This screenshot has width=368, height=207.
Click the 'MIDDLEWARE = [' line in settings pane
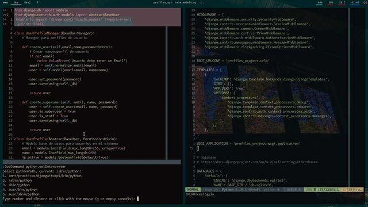tap(210, 15)
